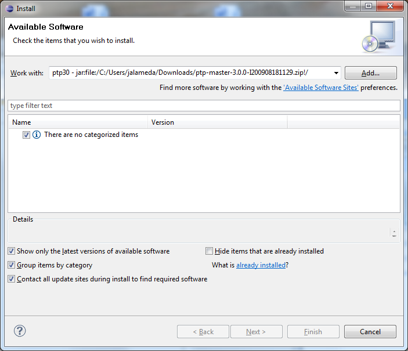
Task: Open the Work with dropdown arrow
Action: (x=336, y=73)
